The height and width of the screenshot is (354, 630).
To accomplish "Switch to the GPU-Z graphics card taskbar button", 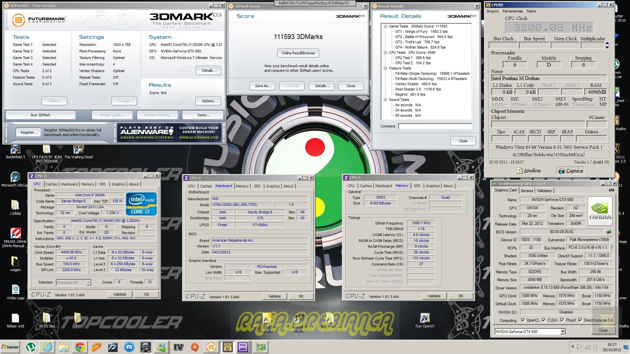I will (x=261, y=347).
